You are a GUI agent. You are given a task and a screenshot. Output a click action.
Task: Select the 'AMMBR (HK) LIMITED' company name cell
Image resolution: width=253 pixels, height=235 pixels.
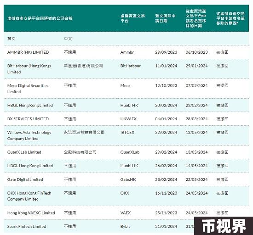28,52
